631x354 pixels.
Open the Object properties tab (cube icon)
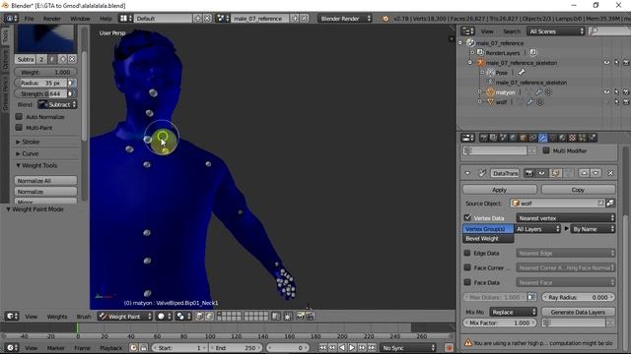[523, 138]
